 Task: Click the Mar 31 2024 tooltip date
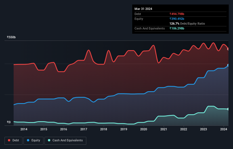[x=143, y=9]
